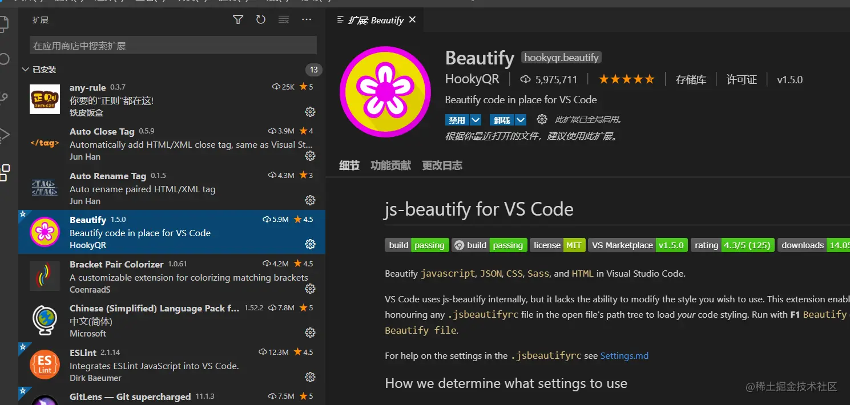Click the any-rule 正则 extension icon

[45, 99]
